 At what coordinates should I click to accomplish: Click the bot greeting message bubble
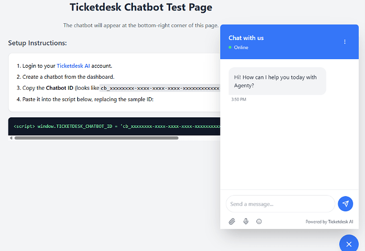[x=277, y=81]
